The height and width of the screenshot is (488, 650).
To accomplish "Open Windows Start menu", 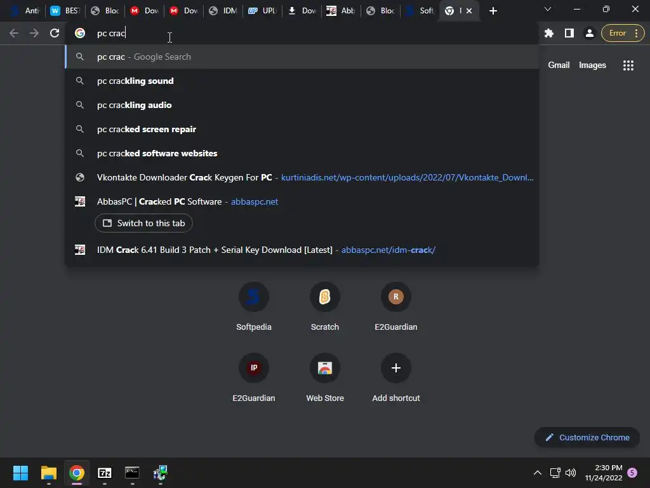I will point(20,473).
